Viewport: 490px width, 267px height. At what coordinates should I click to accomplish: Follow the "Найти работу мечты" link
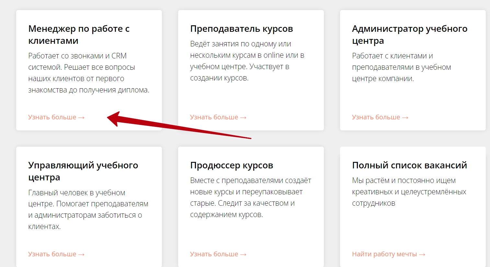tap(389, 254)
